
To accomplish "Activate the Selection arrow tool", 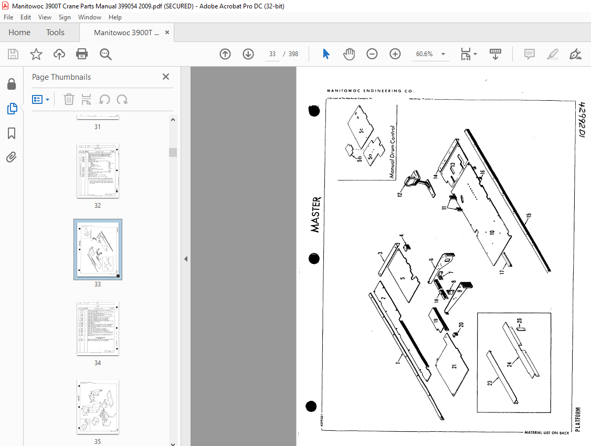I will point(326,54).
